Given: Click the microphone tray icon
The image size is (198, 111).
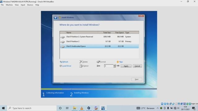Looking at the screenshot, I should (x=168, y=108).
